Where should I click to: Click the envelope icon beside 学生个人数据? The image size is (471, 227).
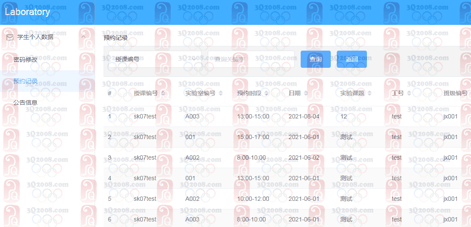(10, 37)
